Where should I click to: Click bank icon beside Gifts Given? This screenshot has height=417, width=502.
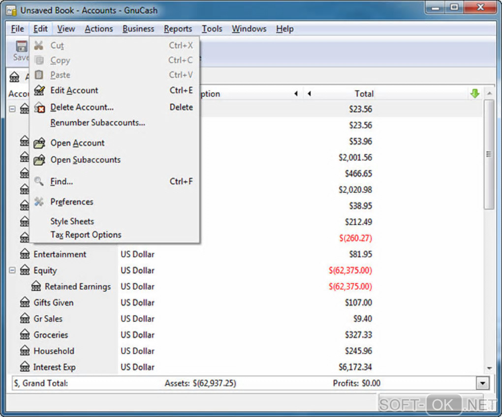click(25, 302)
